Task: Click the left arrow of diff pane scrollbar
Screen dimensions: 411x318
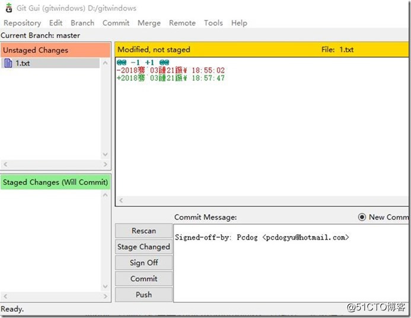Action: [121, 200]
